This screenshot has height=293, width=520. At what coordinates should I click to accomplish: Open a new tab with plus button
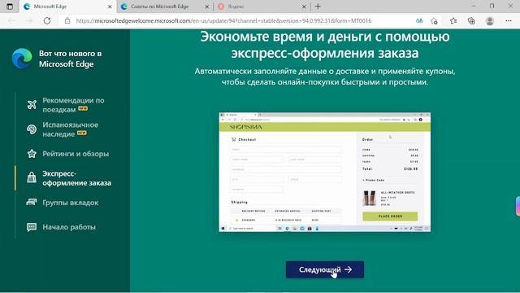point(318,7)
